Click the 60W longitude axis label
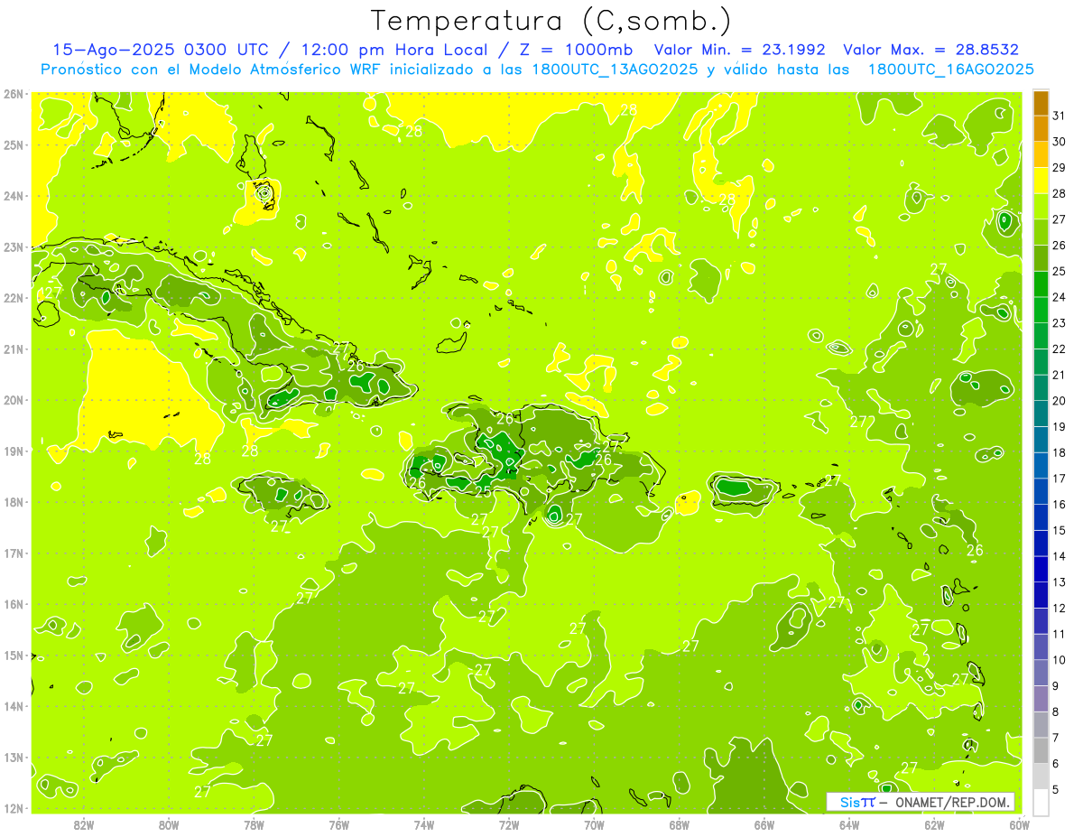1083x837 pixels. (1019, 824)
